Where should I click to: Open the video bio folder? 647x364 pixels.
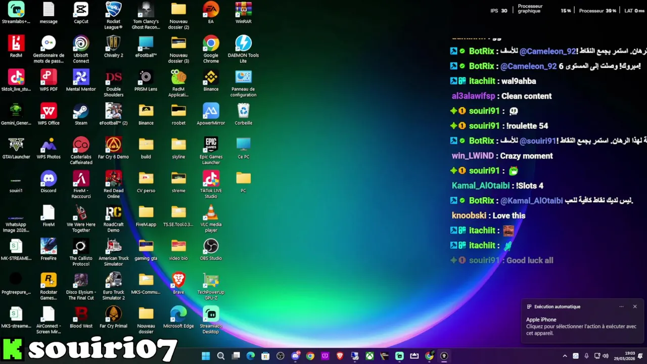pyautogui.click(x=178, y=250)
